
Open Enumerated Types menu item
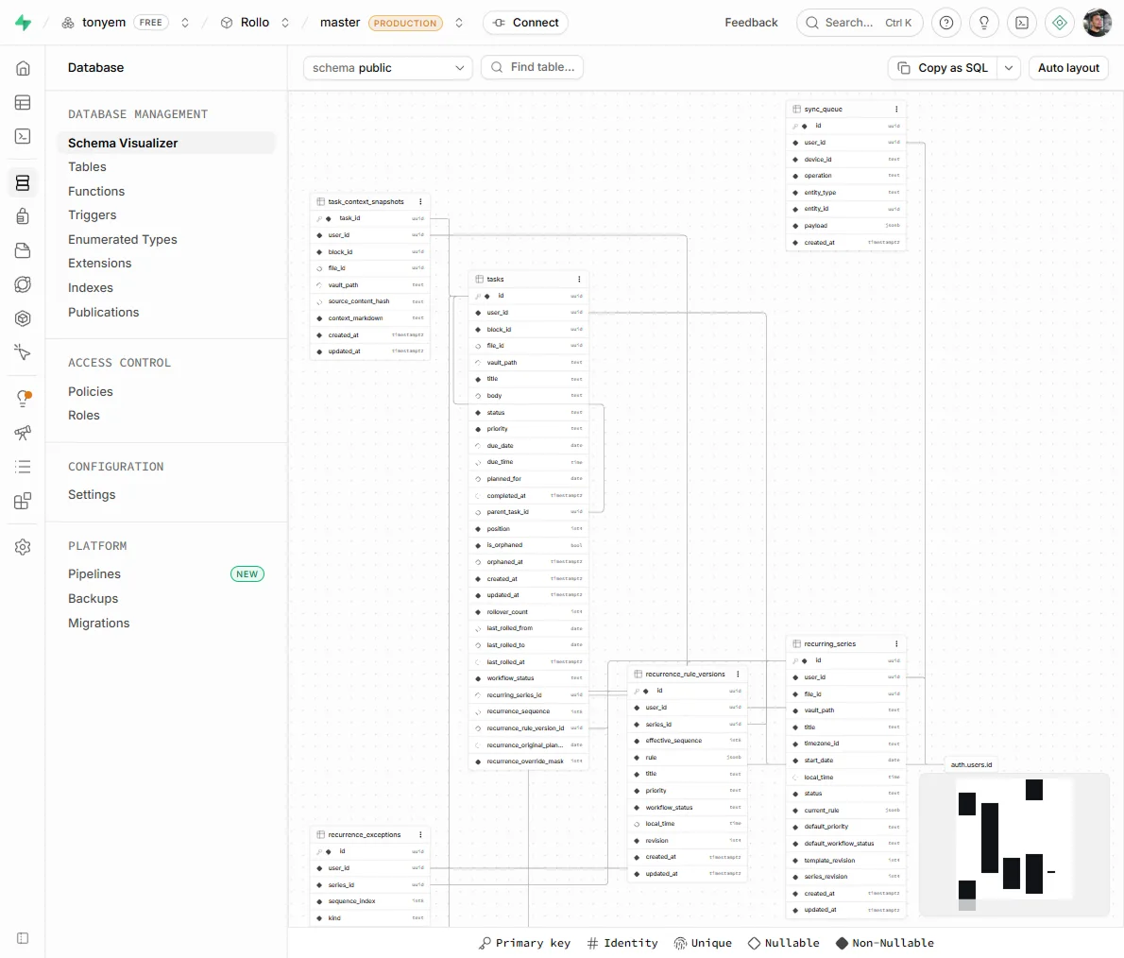coord(123,240)
